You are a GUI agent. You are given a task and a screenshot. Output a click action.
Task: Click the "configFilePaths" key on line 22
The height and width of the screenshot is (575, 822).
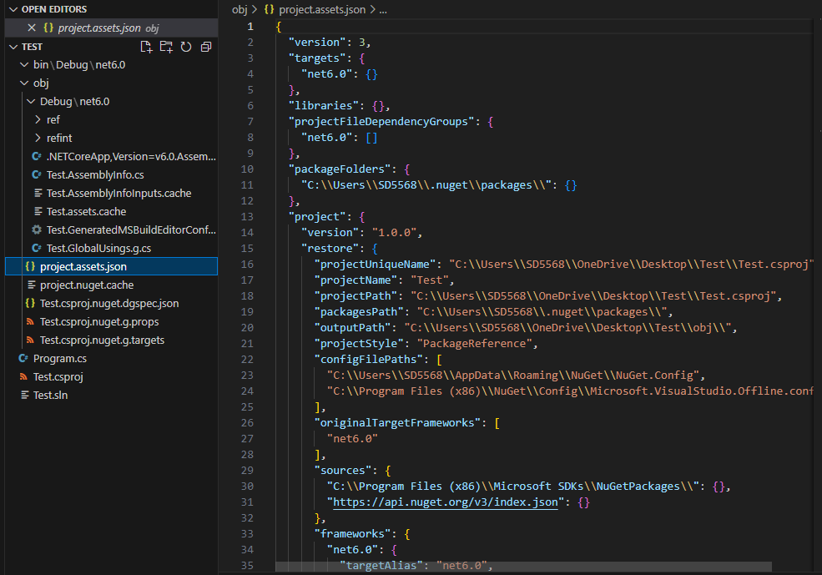pyautogui.click(x=369, y=359)
